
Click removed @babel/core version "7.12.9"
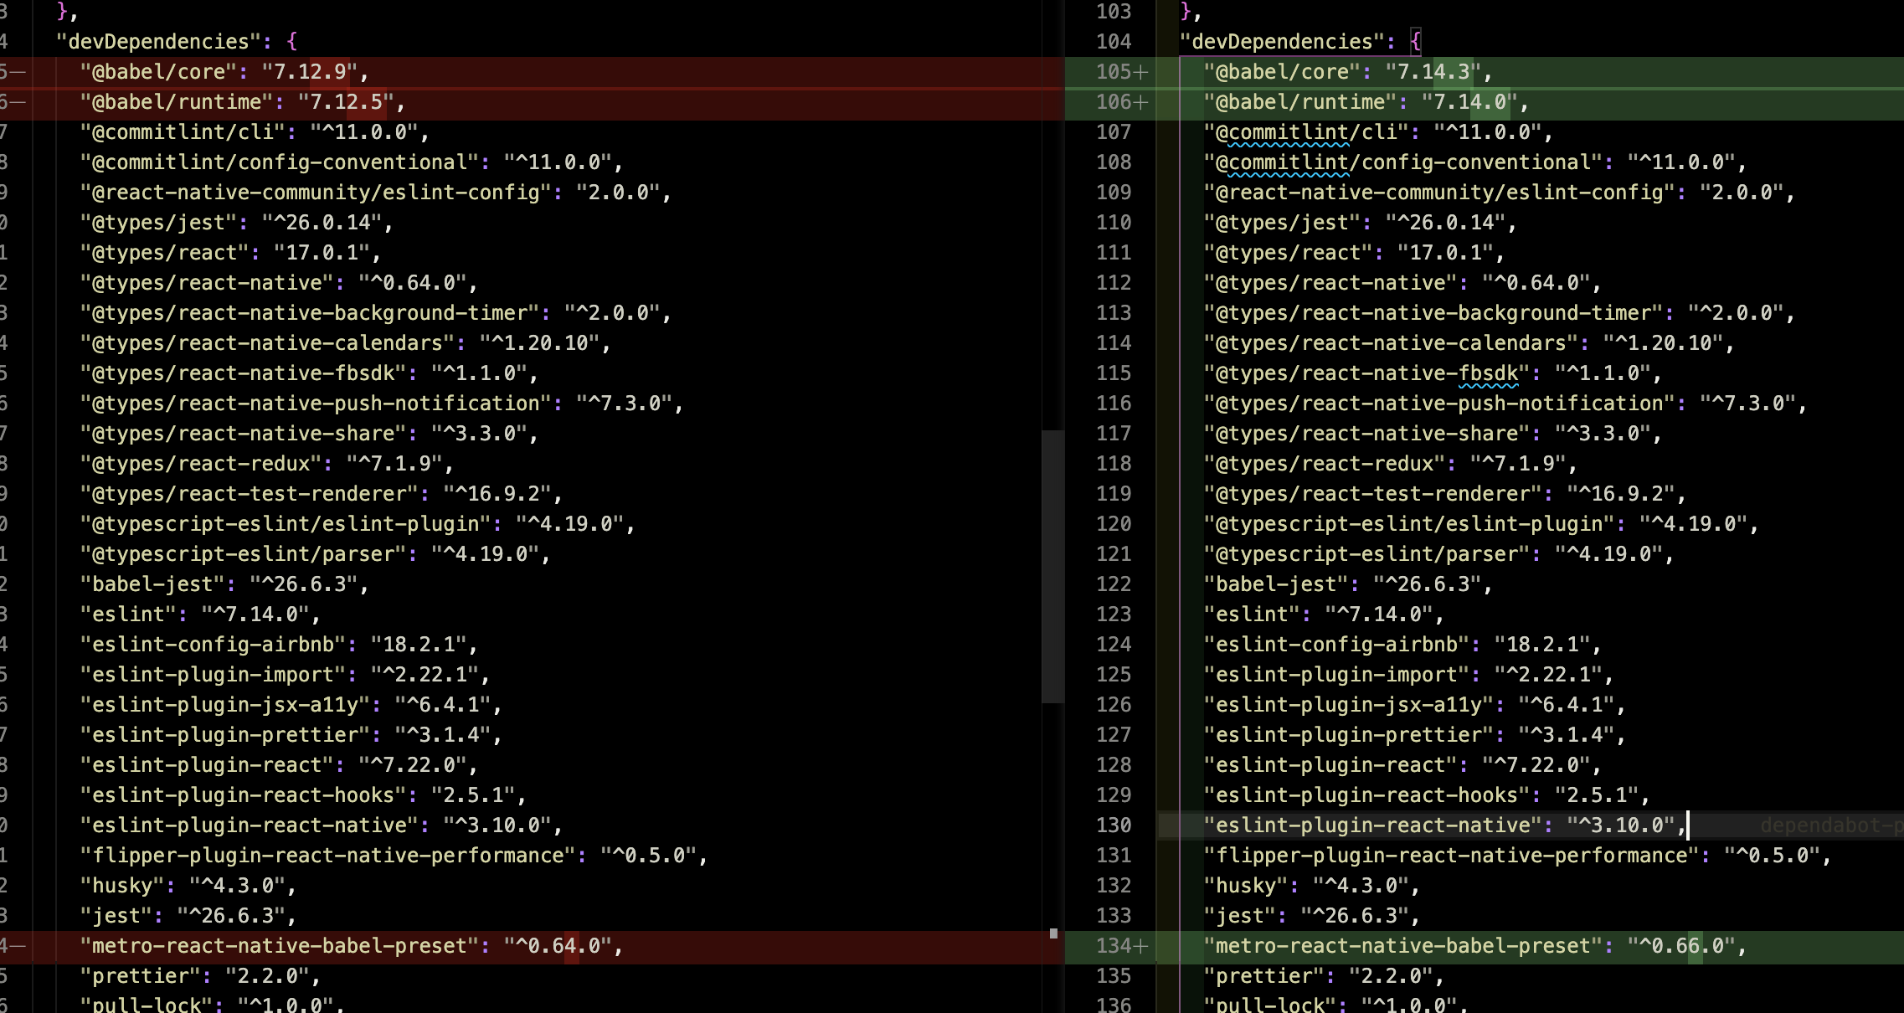[x=310, y=72]
